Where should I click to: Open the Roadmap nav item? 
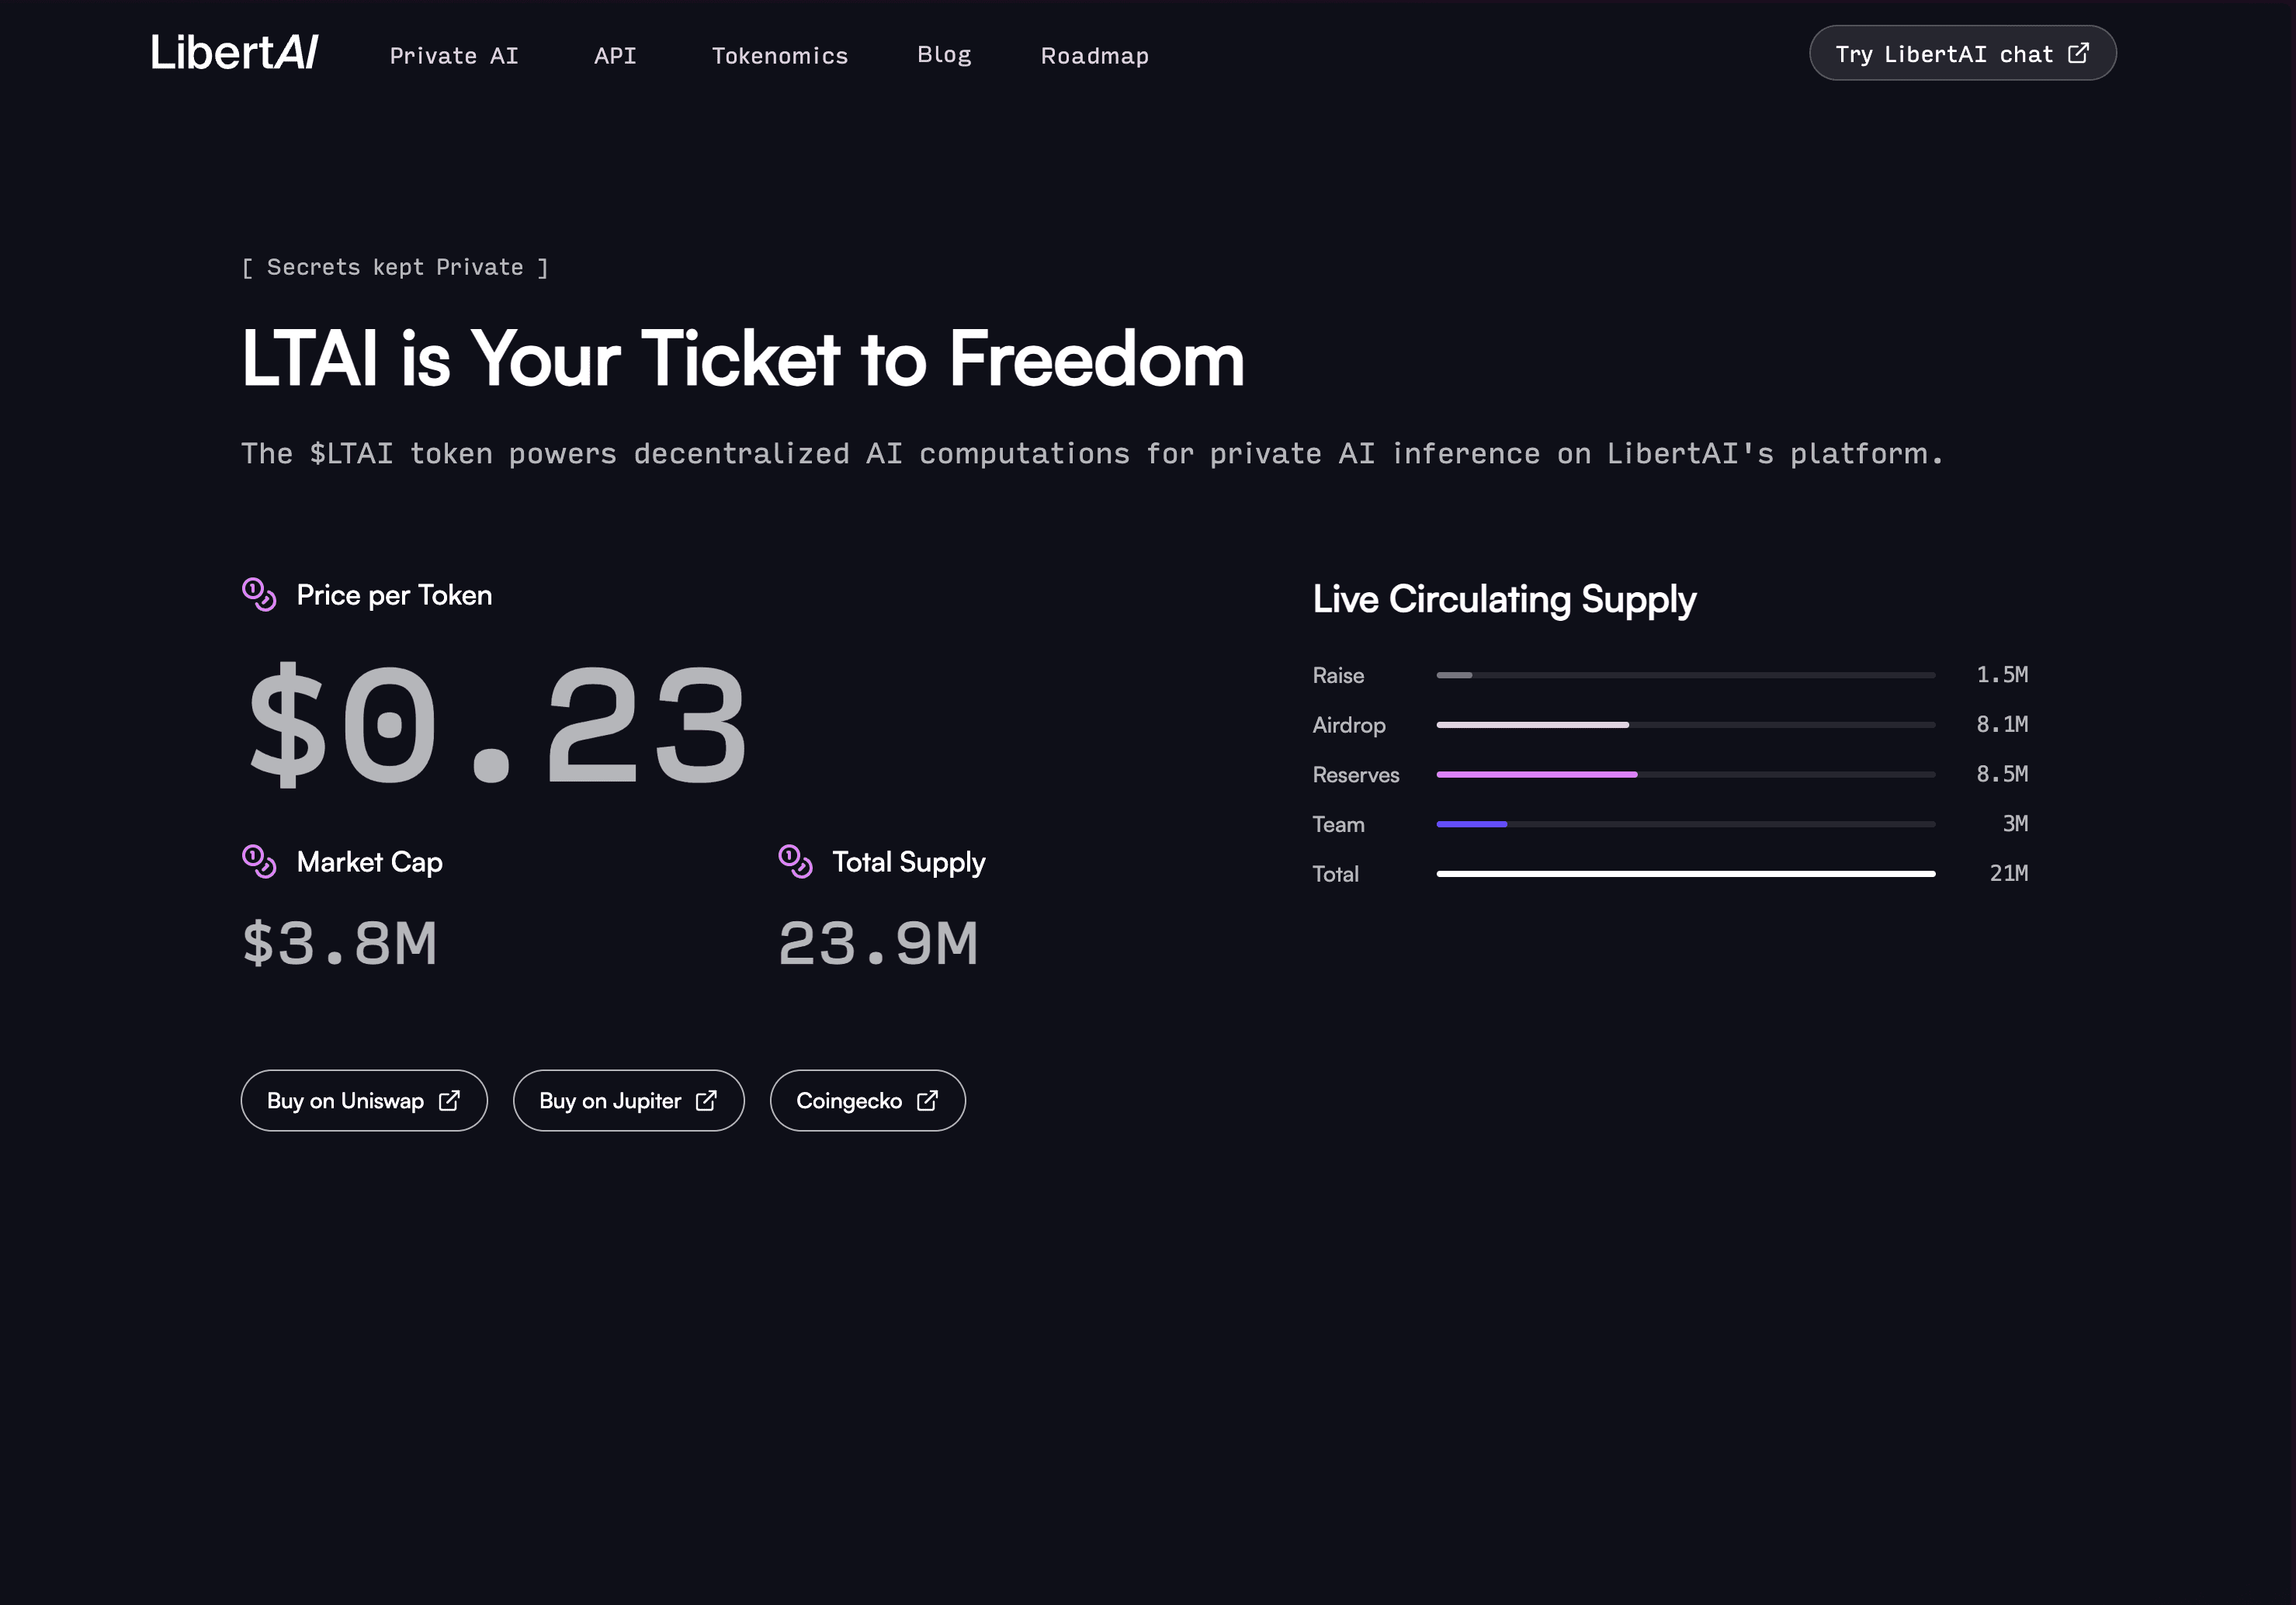pos(1095,56)
